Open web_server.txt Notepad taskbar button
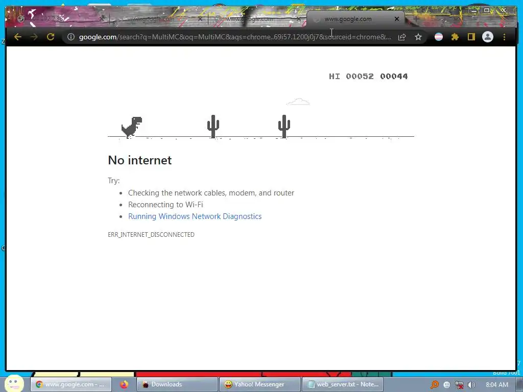 pyautogui.click(x=343, y=384)
